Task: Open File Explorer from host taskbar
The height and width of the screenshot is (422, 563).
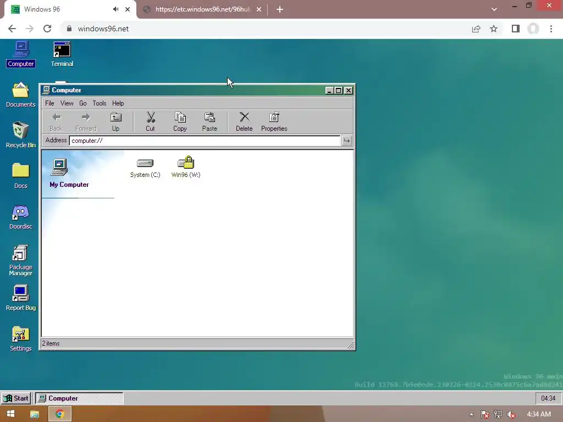Action: 35,414
